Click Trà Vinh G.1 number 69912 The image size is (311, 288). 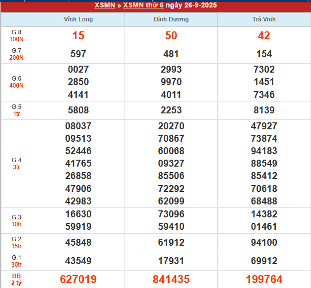(x=264, y=261)
